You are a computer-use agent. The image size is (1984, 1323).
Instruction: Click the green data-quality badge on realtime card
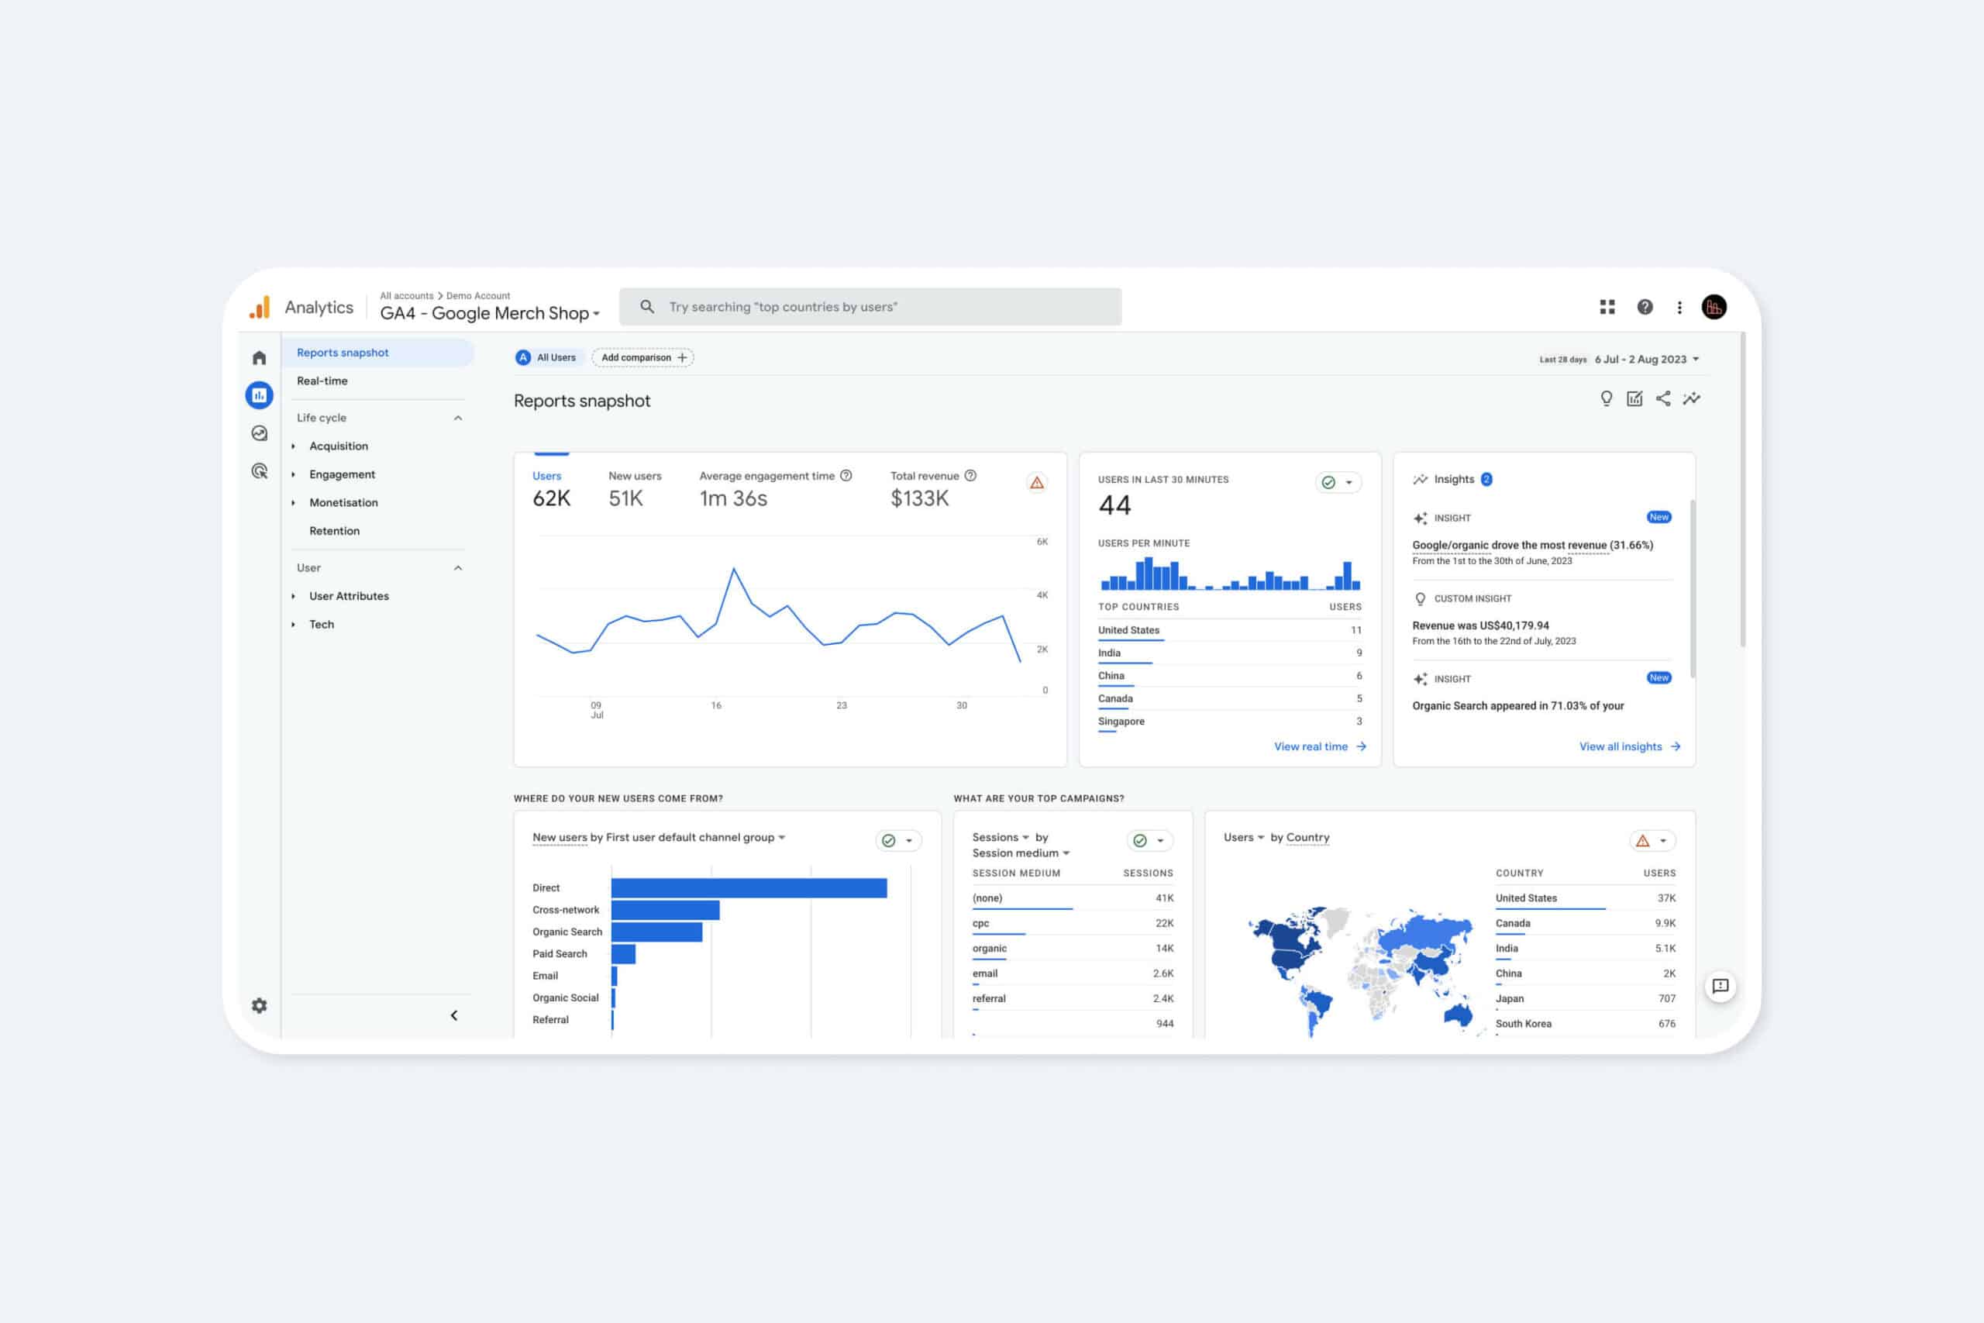pyautogui.click(x=1327, y=483)
